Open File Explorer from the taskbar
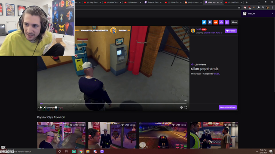The image size is (275, 154). 88,151
